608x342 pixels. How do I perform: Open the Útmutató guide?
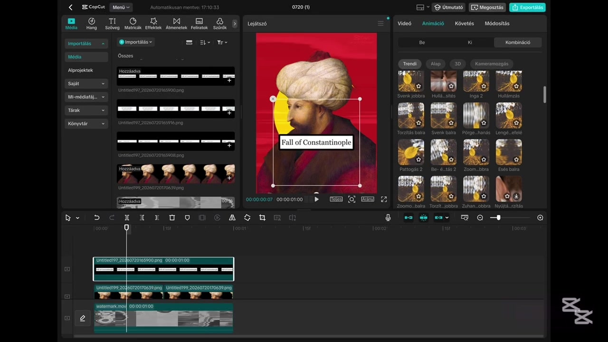448,7
